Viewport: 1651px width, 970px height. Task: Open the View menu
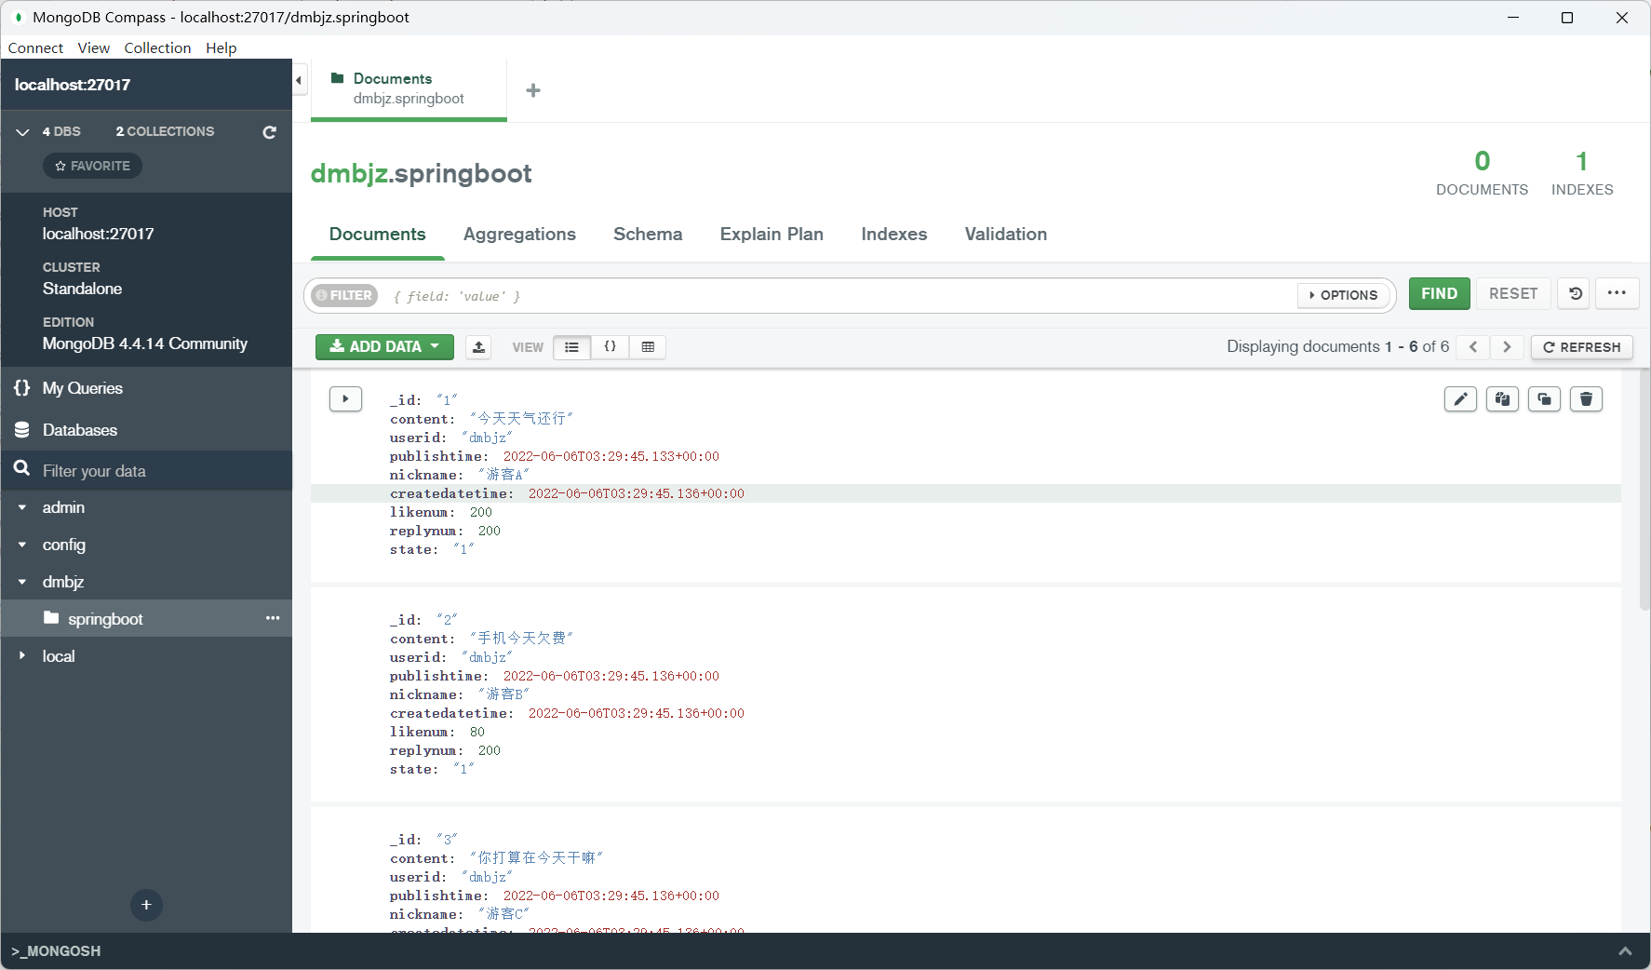tap(93, 47)
